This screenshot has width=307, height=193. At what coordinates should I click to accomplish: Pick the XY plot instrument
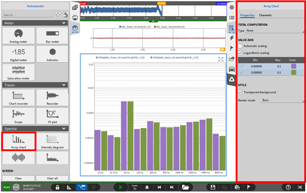click(x=53, y=114)
